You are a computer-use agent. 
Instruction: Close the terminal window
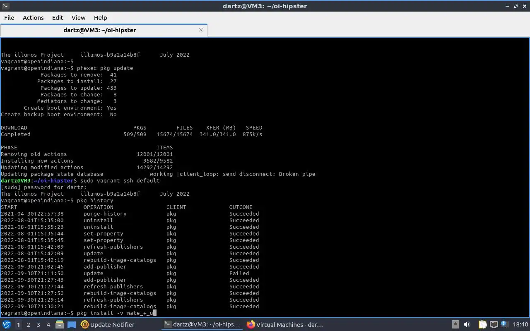click(x=524, y=6)
